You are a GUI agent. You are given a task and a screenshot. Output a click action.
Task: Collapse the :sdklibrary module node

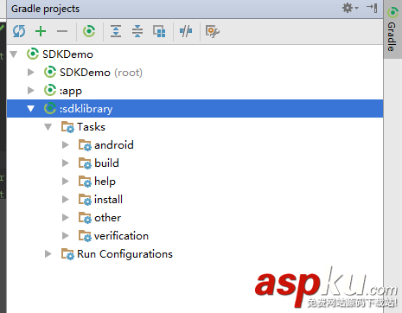pos(31,109)
